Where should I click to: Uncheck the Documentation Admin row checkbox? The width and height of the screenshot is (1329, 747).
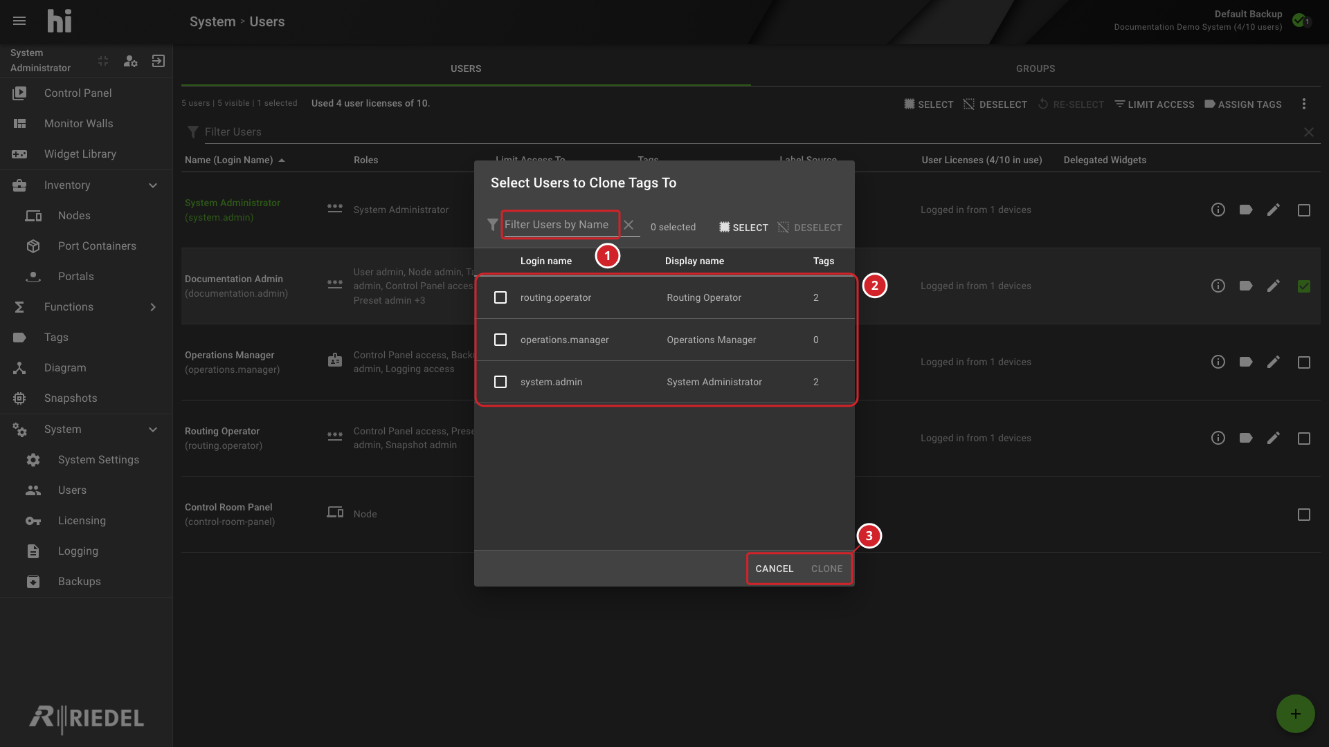[x=1304, y=286]
